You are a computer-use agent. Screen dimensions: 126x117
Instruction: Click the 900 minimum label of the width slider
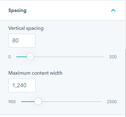(x=12, y=102)
